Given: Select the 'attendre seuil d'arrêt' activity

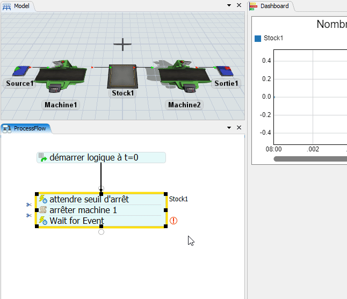Looking at the screenshot, I should 101,199.
